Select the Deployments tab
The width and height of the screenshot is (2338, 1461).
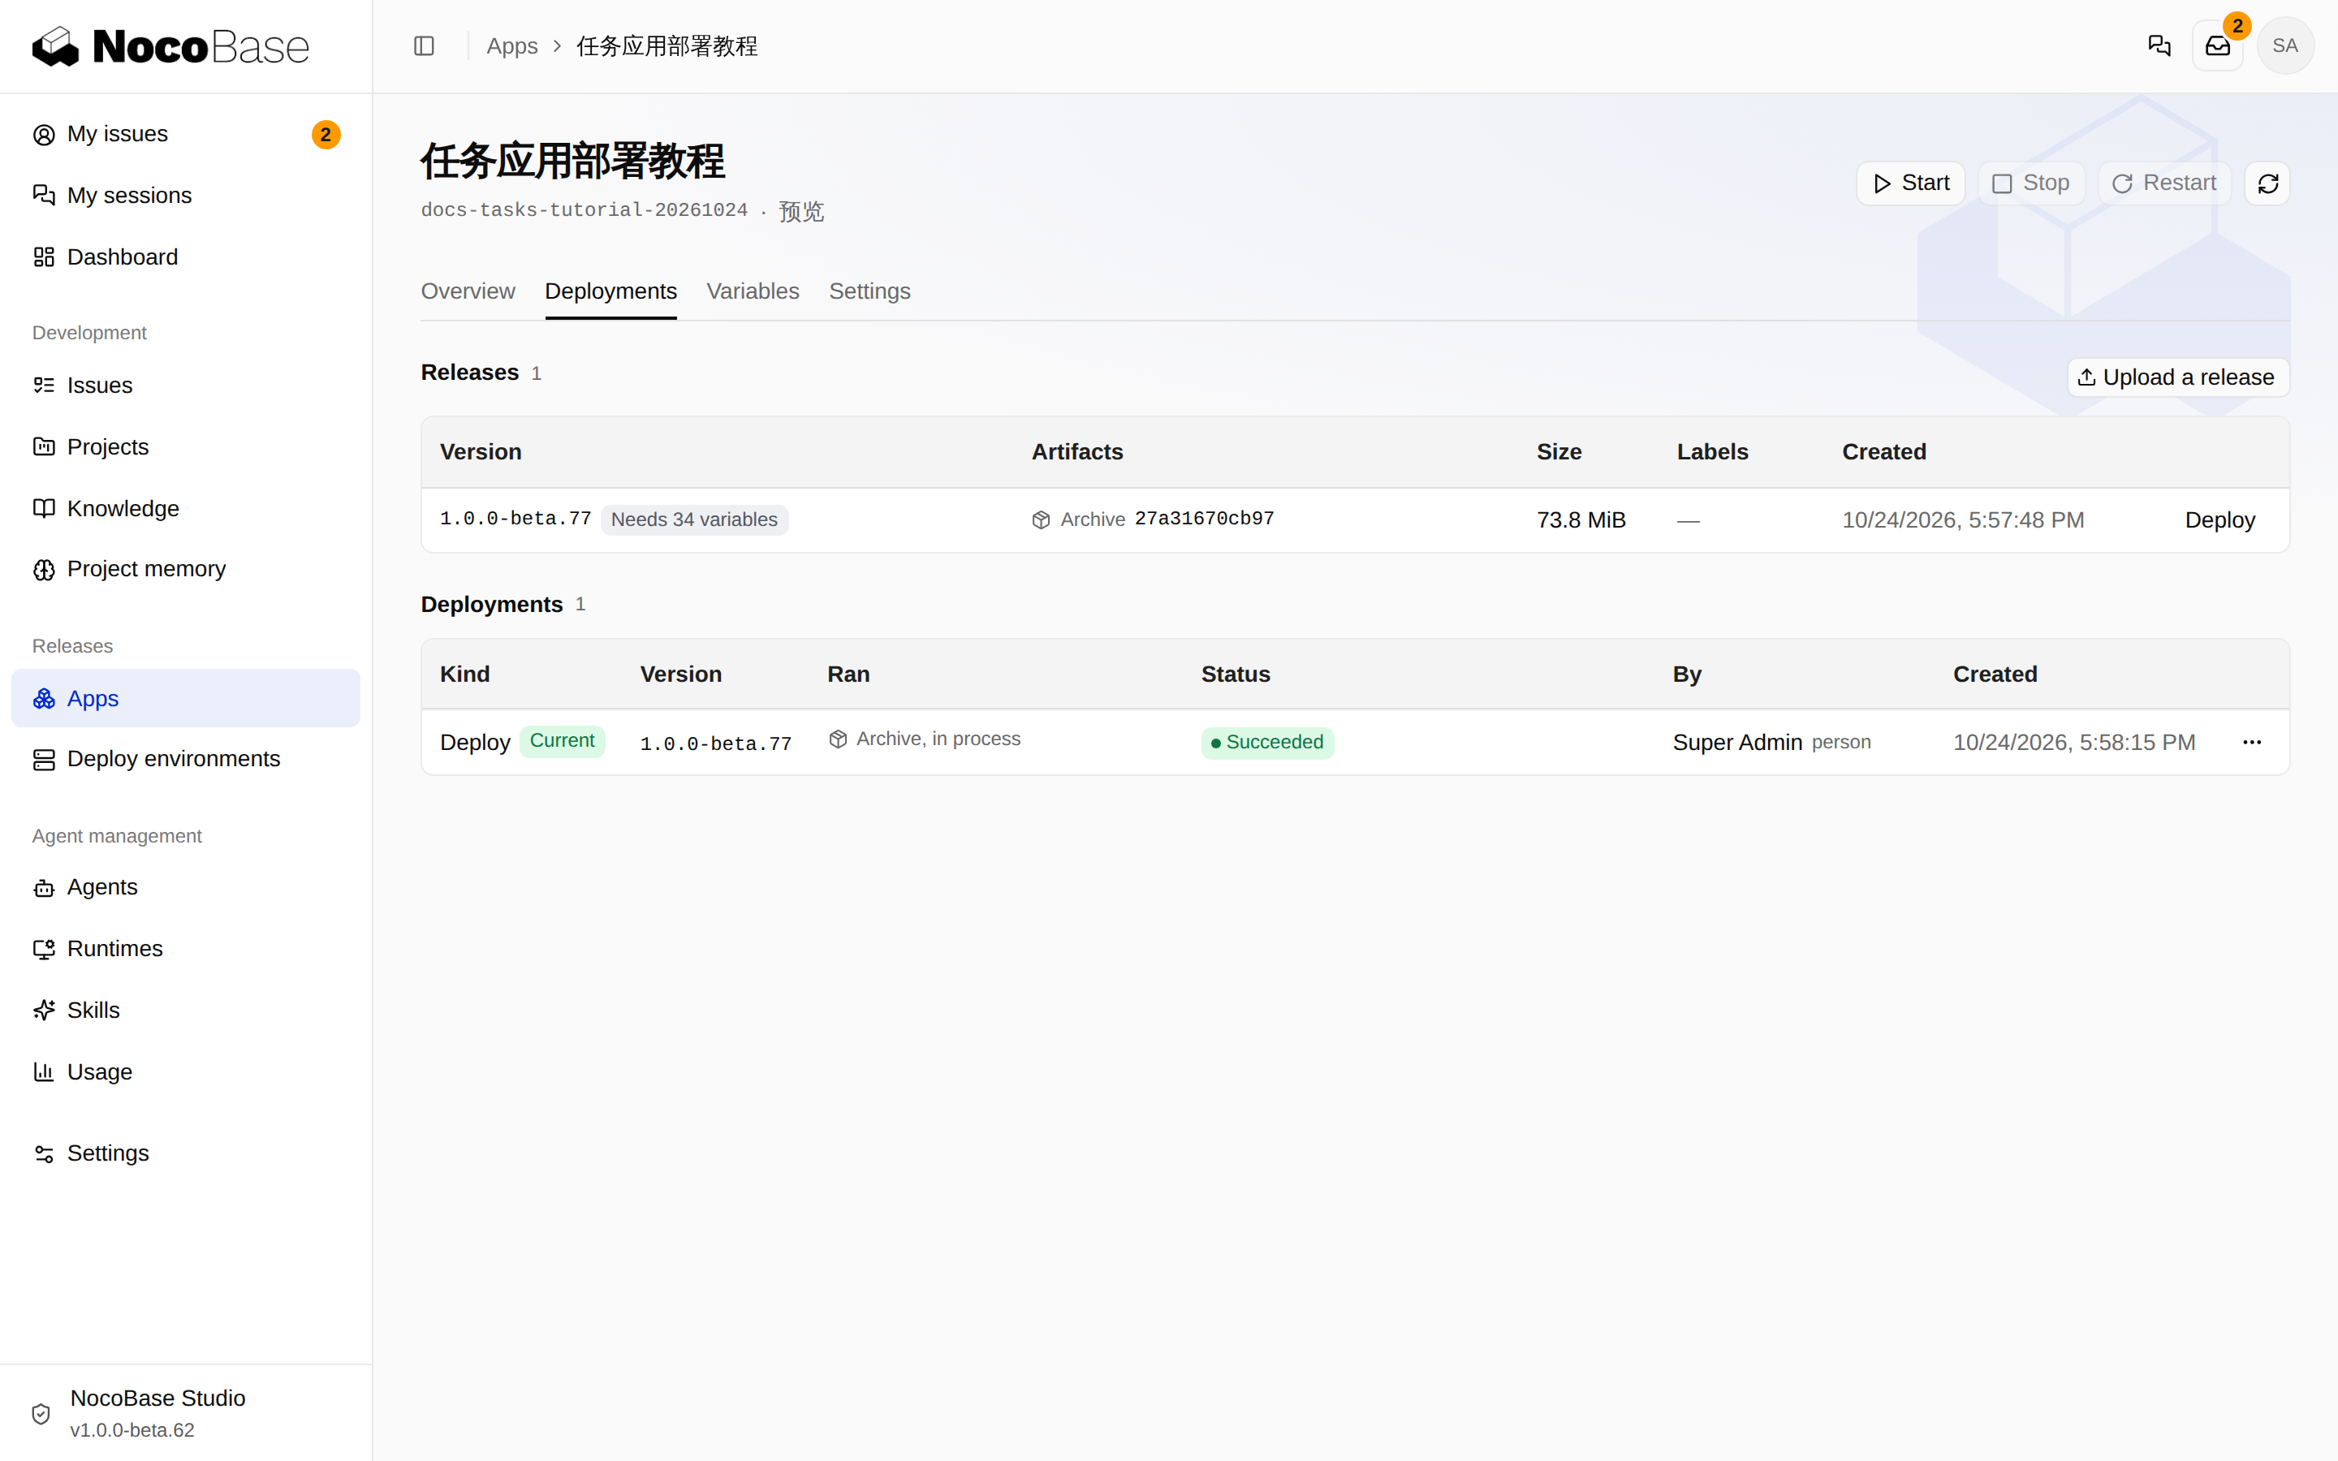click(610, 292)
